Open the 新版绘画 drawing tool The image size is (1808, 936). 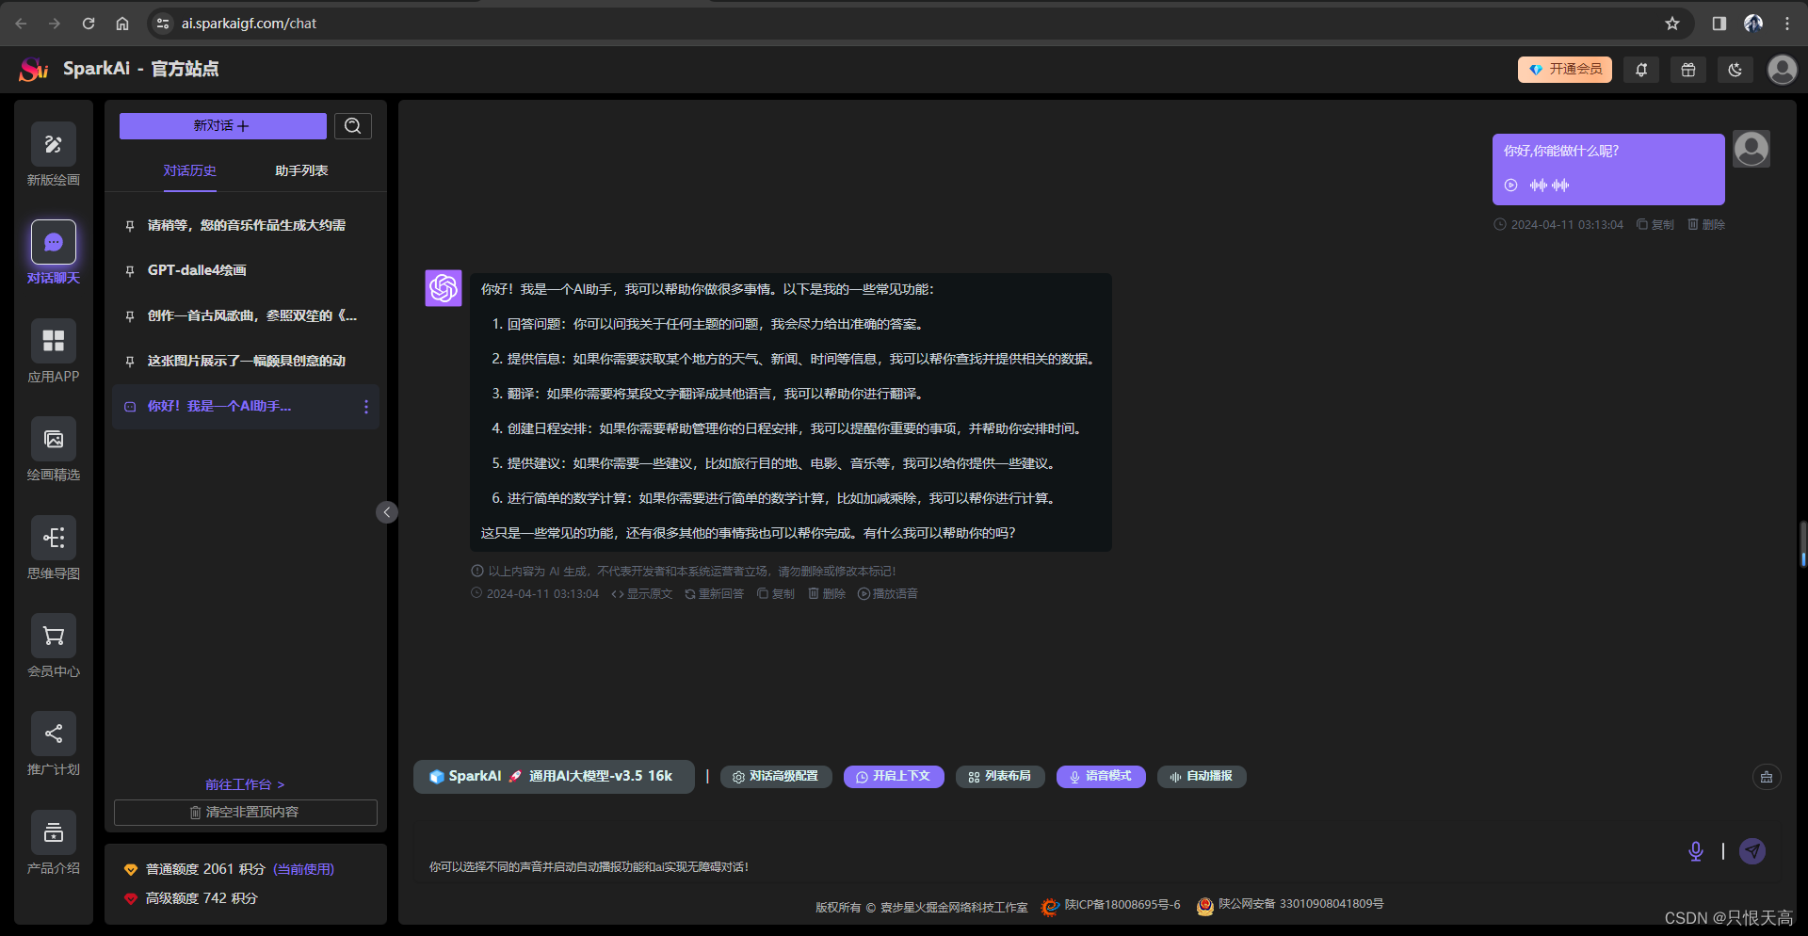click(54, 144)
